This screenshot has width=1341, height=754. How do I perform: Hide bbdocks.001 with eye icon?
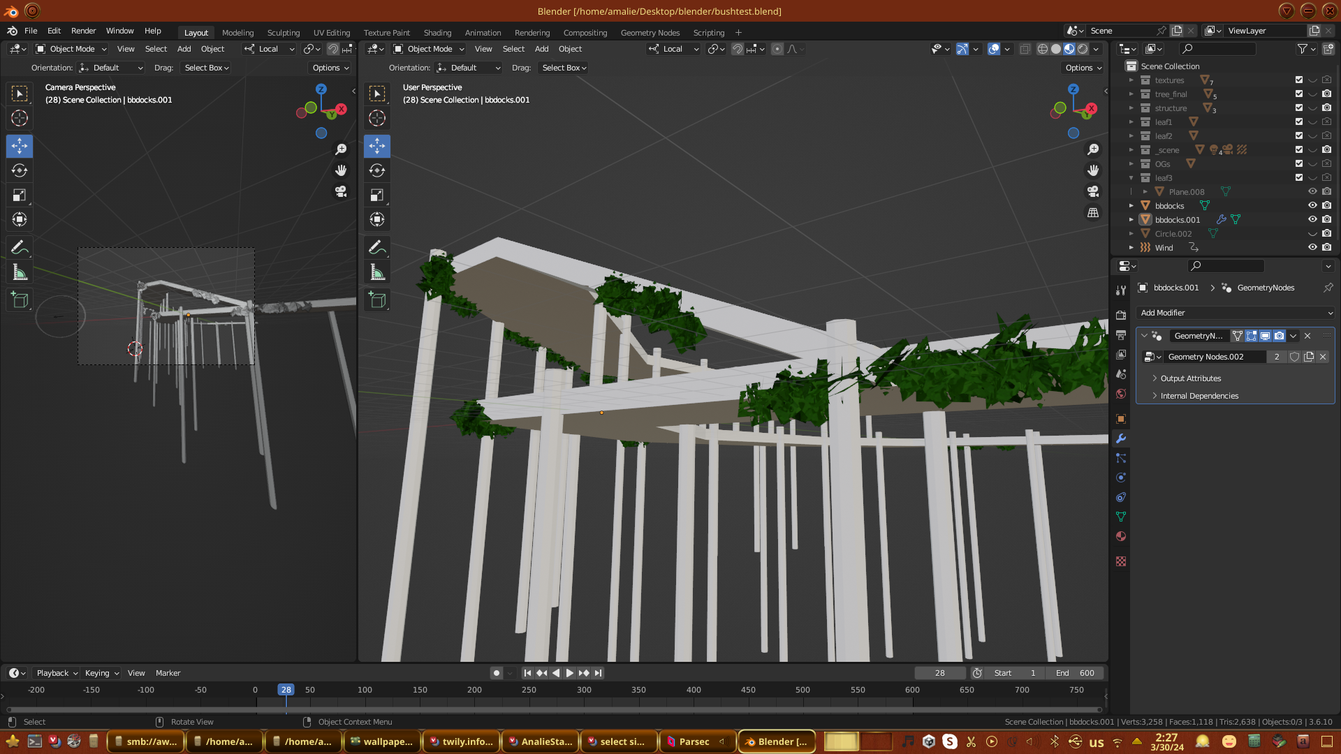click(1312, 219)
